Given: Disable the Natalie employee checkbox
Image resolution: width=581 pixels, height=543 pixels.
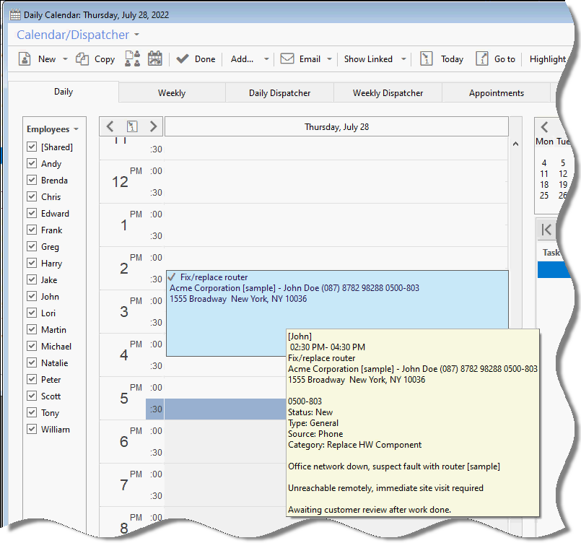Looking at the screenshot, I should coord(32,363).
